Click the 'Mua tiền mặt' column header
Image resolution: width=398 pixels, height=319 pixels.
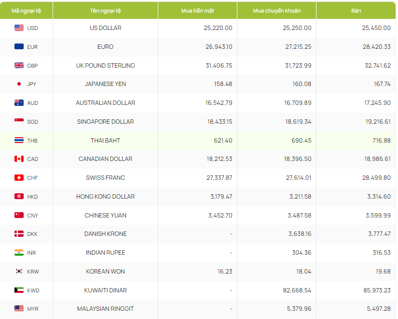click(x=197, y=11)
